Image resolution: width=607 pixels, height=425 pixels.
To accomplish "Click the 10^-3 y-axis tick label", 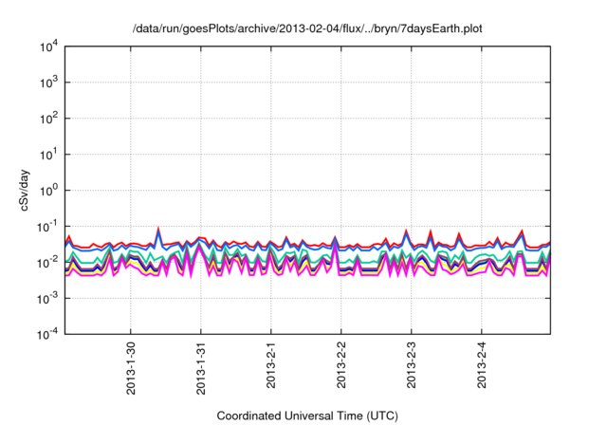I will [47, 299].
